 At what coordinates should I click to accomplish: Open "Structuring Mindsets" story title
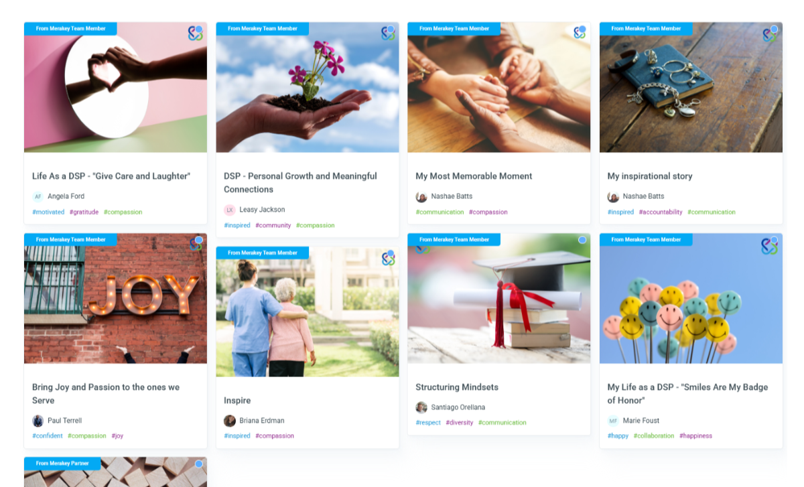[x=457, y=387]
